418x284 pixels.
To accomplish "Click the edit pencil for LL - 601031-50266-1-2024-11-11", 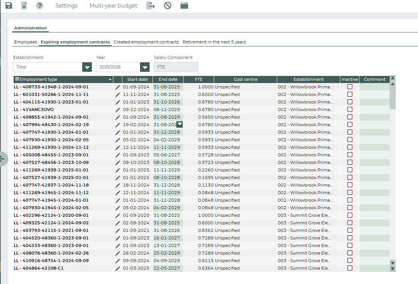I will pyautogui.click(x=117, y=95).
